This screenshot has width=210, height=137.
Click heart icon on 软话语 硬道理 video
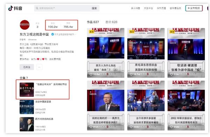171,74
